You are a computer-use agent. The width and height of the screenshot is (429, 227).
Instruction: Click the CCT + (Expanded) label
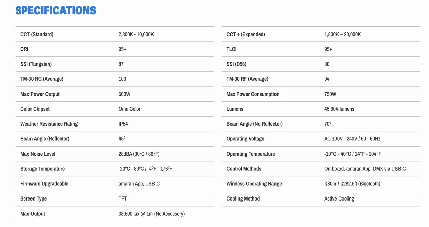tap(246, 34)
